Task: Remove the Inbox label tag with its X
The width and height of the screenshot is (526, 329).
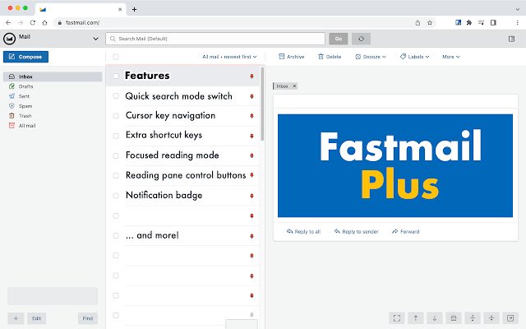Action: (294, 86)
